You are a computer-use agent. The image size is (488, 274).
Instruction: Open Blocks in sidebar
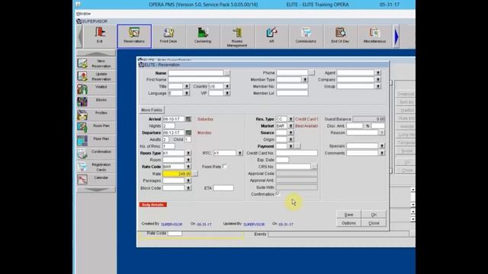coord(96,102)
